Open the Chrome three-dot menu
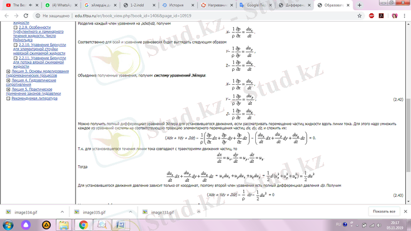This screenshot has width=411, height=231. click(404, 16)
